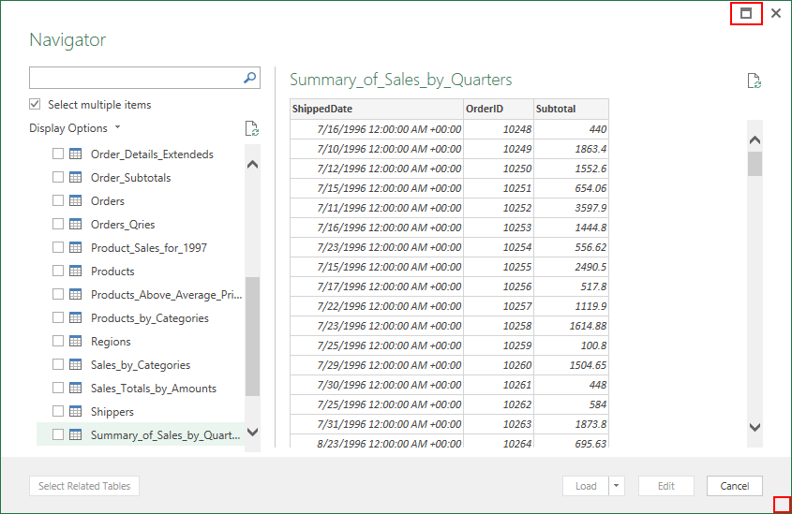Image resolution: width=792 pixels, height=514 pixels.
Task: Click the preview refresh icon at top right
Action: (754, 81)
